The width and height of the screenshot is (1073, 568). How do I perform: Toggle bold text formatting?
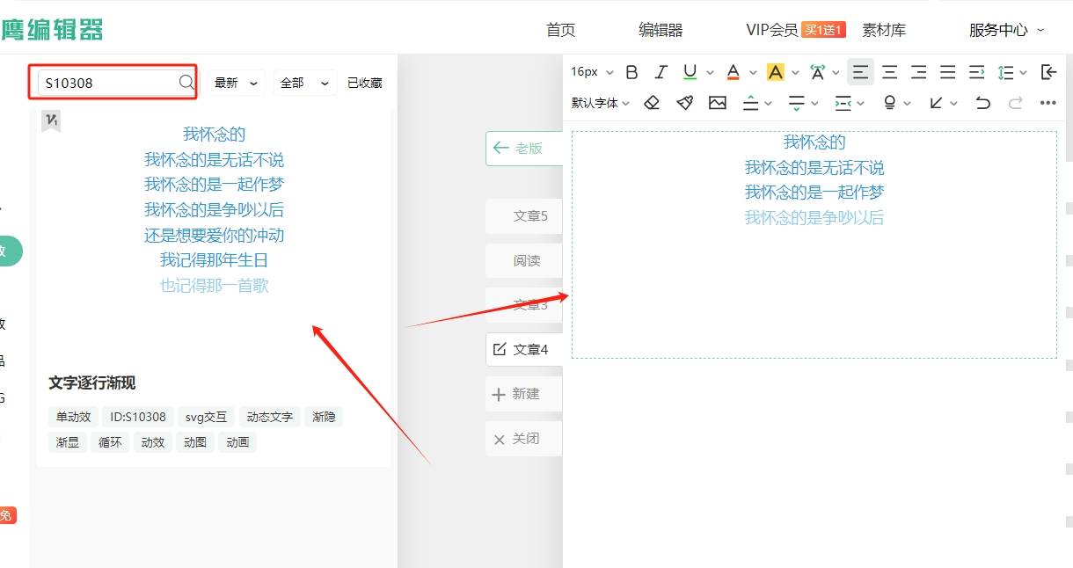(631, 72)
